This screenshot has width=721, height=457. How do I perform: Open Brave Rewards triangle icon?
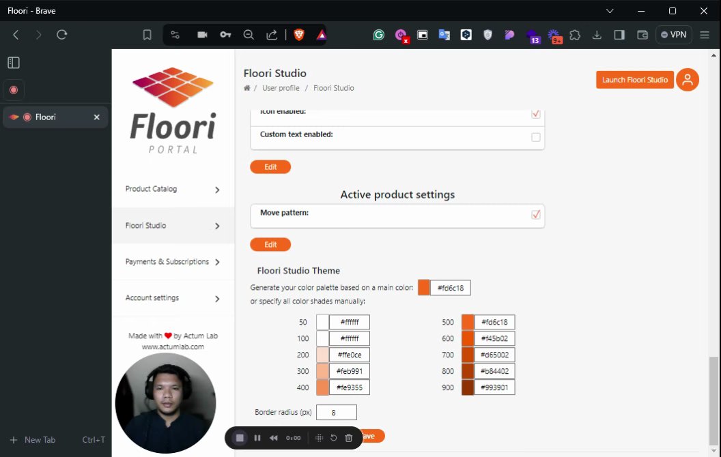[322, 35]
